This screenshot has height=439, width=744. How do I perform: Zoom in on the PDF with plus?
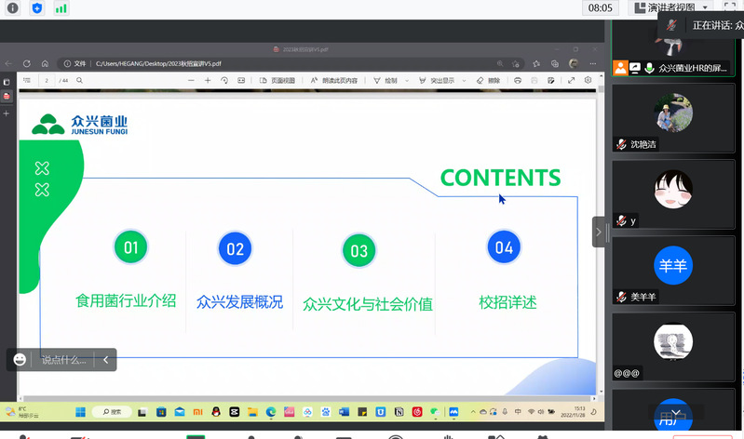coord(208,81)
